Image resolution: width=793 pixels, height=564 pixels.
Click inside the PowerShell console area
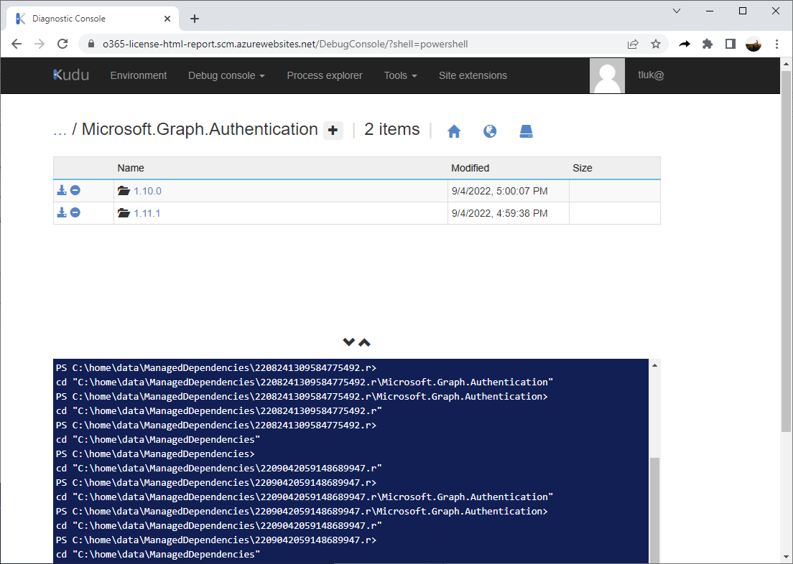pos(351,461)
